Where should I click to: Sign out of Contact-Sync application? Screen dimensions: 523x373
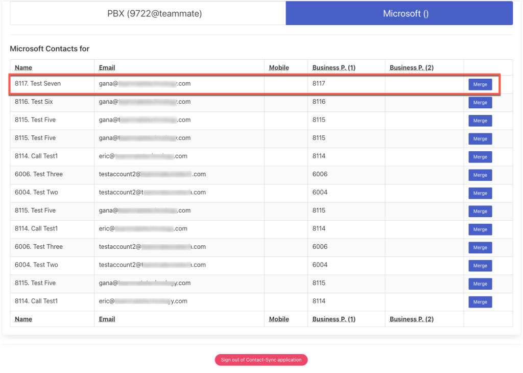click(x=261, y=360)
